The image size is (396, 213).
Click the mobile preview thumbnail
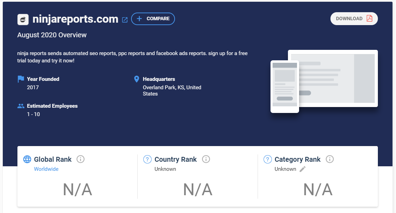[x=284, y=86]
